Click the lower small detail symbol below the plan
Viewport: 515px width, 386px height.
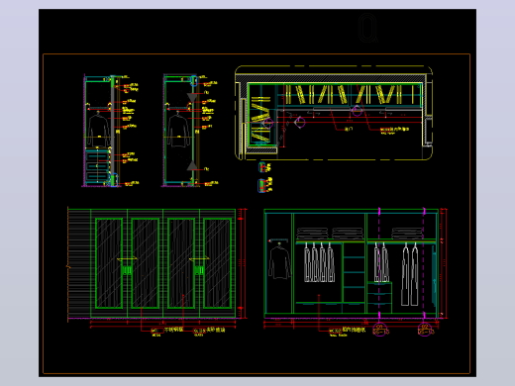[264, 185]
